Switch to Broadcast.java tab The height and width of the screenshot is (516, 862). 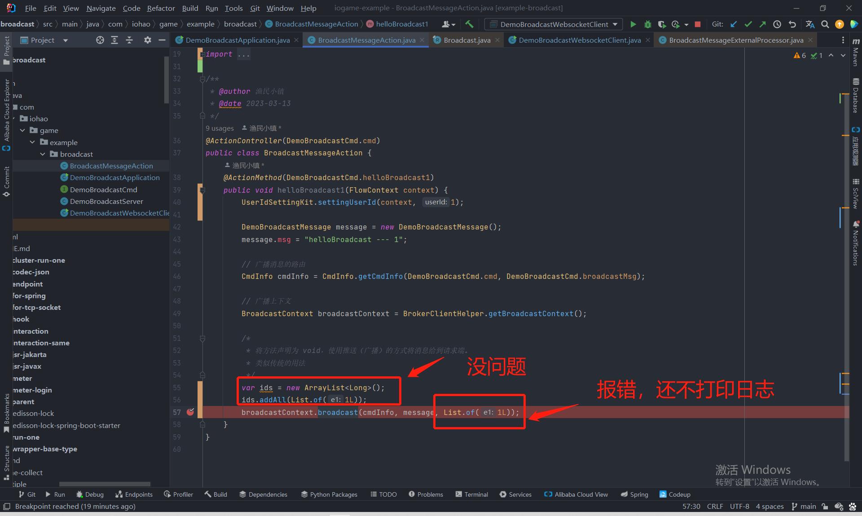(467, 40)
